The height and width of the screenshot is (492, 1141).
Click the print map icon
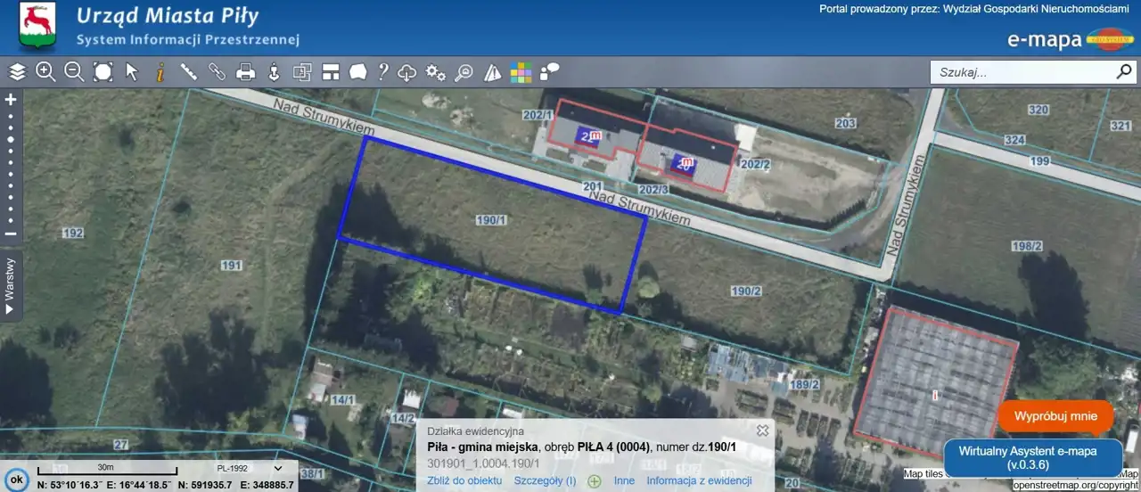[246, 72]
